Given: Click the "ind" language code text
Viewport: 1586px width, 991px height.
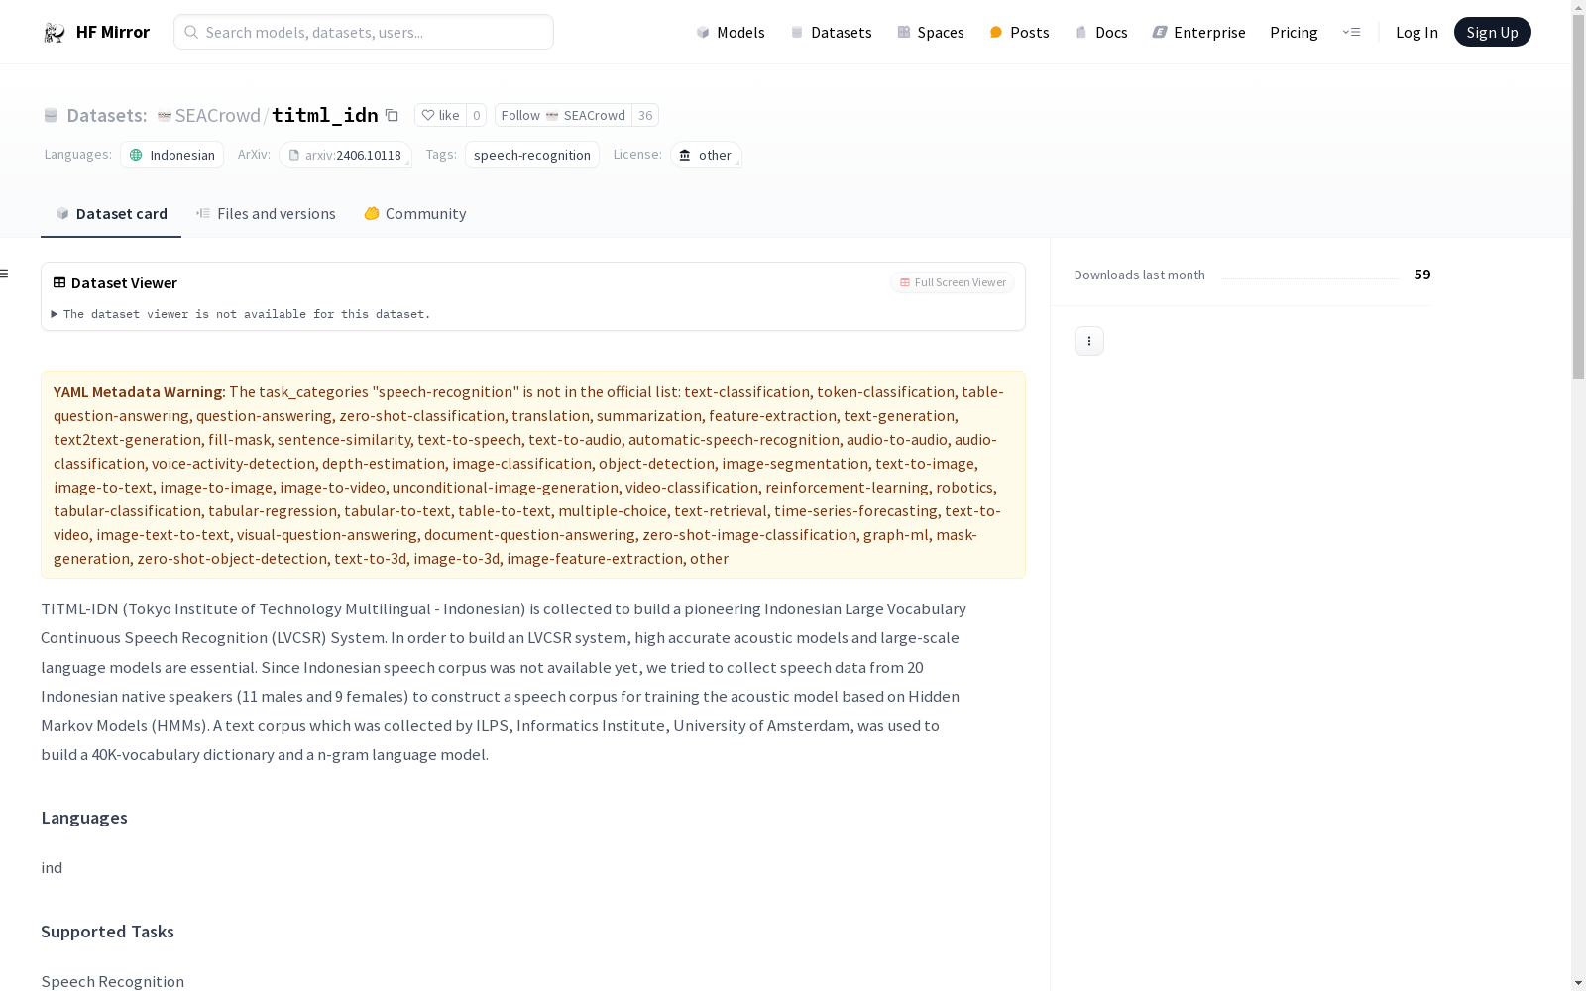Looking at the screenshot, I should click(52, 868).
